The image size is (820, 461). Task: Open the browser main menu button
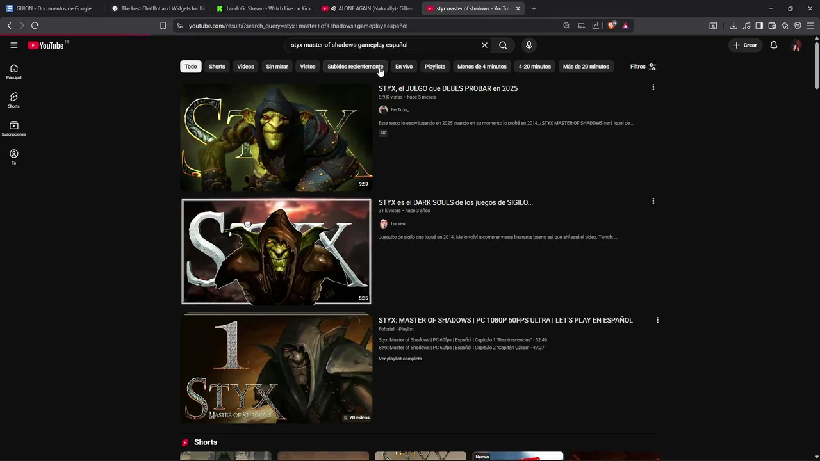coord(811,26)
